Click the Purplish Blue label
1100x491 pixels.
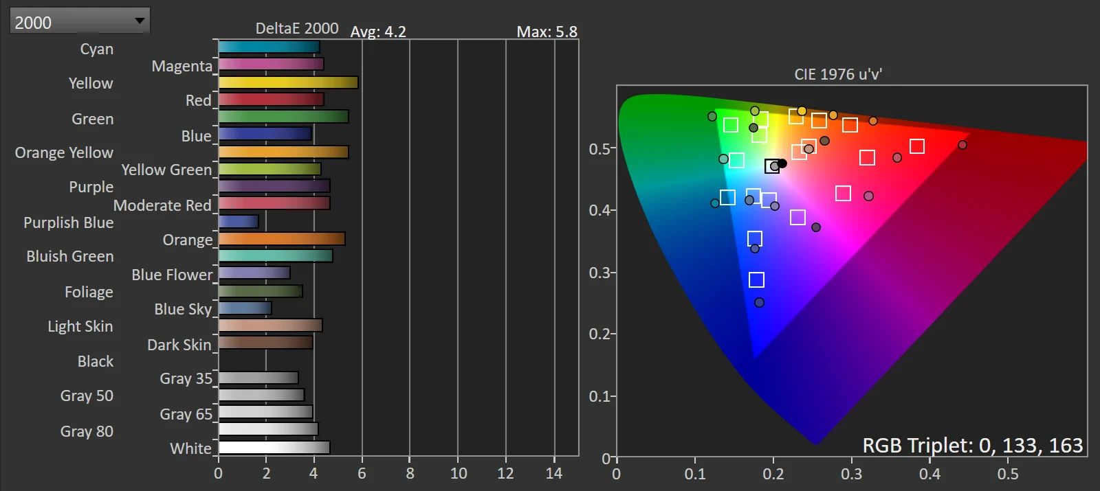(x=69, y=222)
